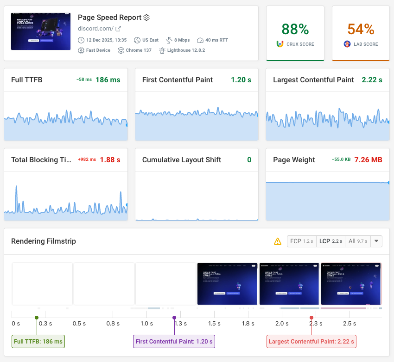Open the filmstrip view dropdown arrow
The width and height of the screenshot is (394, 362).
click(x=376, y=241)
